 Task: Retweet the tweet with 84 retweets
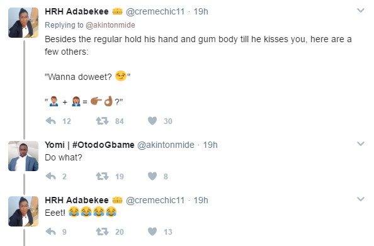coord(102,121)
